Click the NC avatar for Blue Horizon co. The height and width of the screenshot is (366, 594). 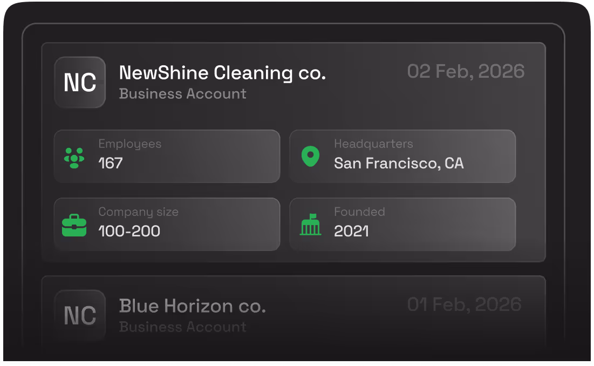click(x=79, y=315)
